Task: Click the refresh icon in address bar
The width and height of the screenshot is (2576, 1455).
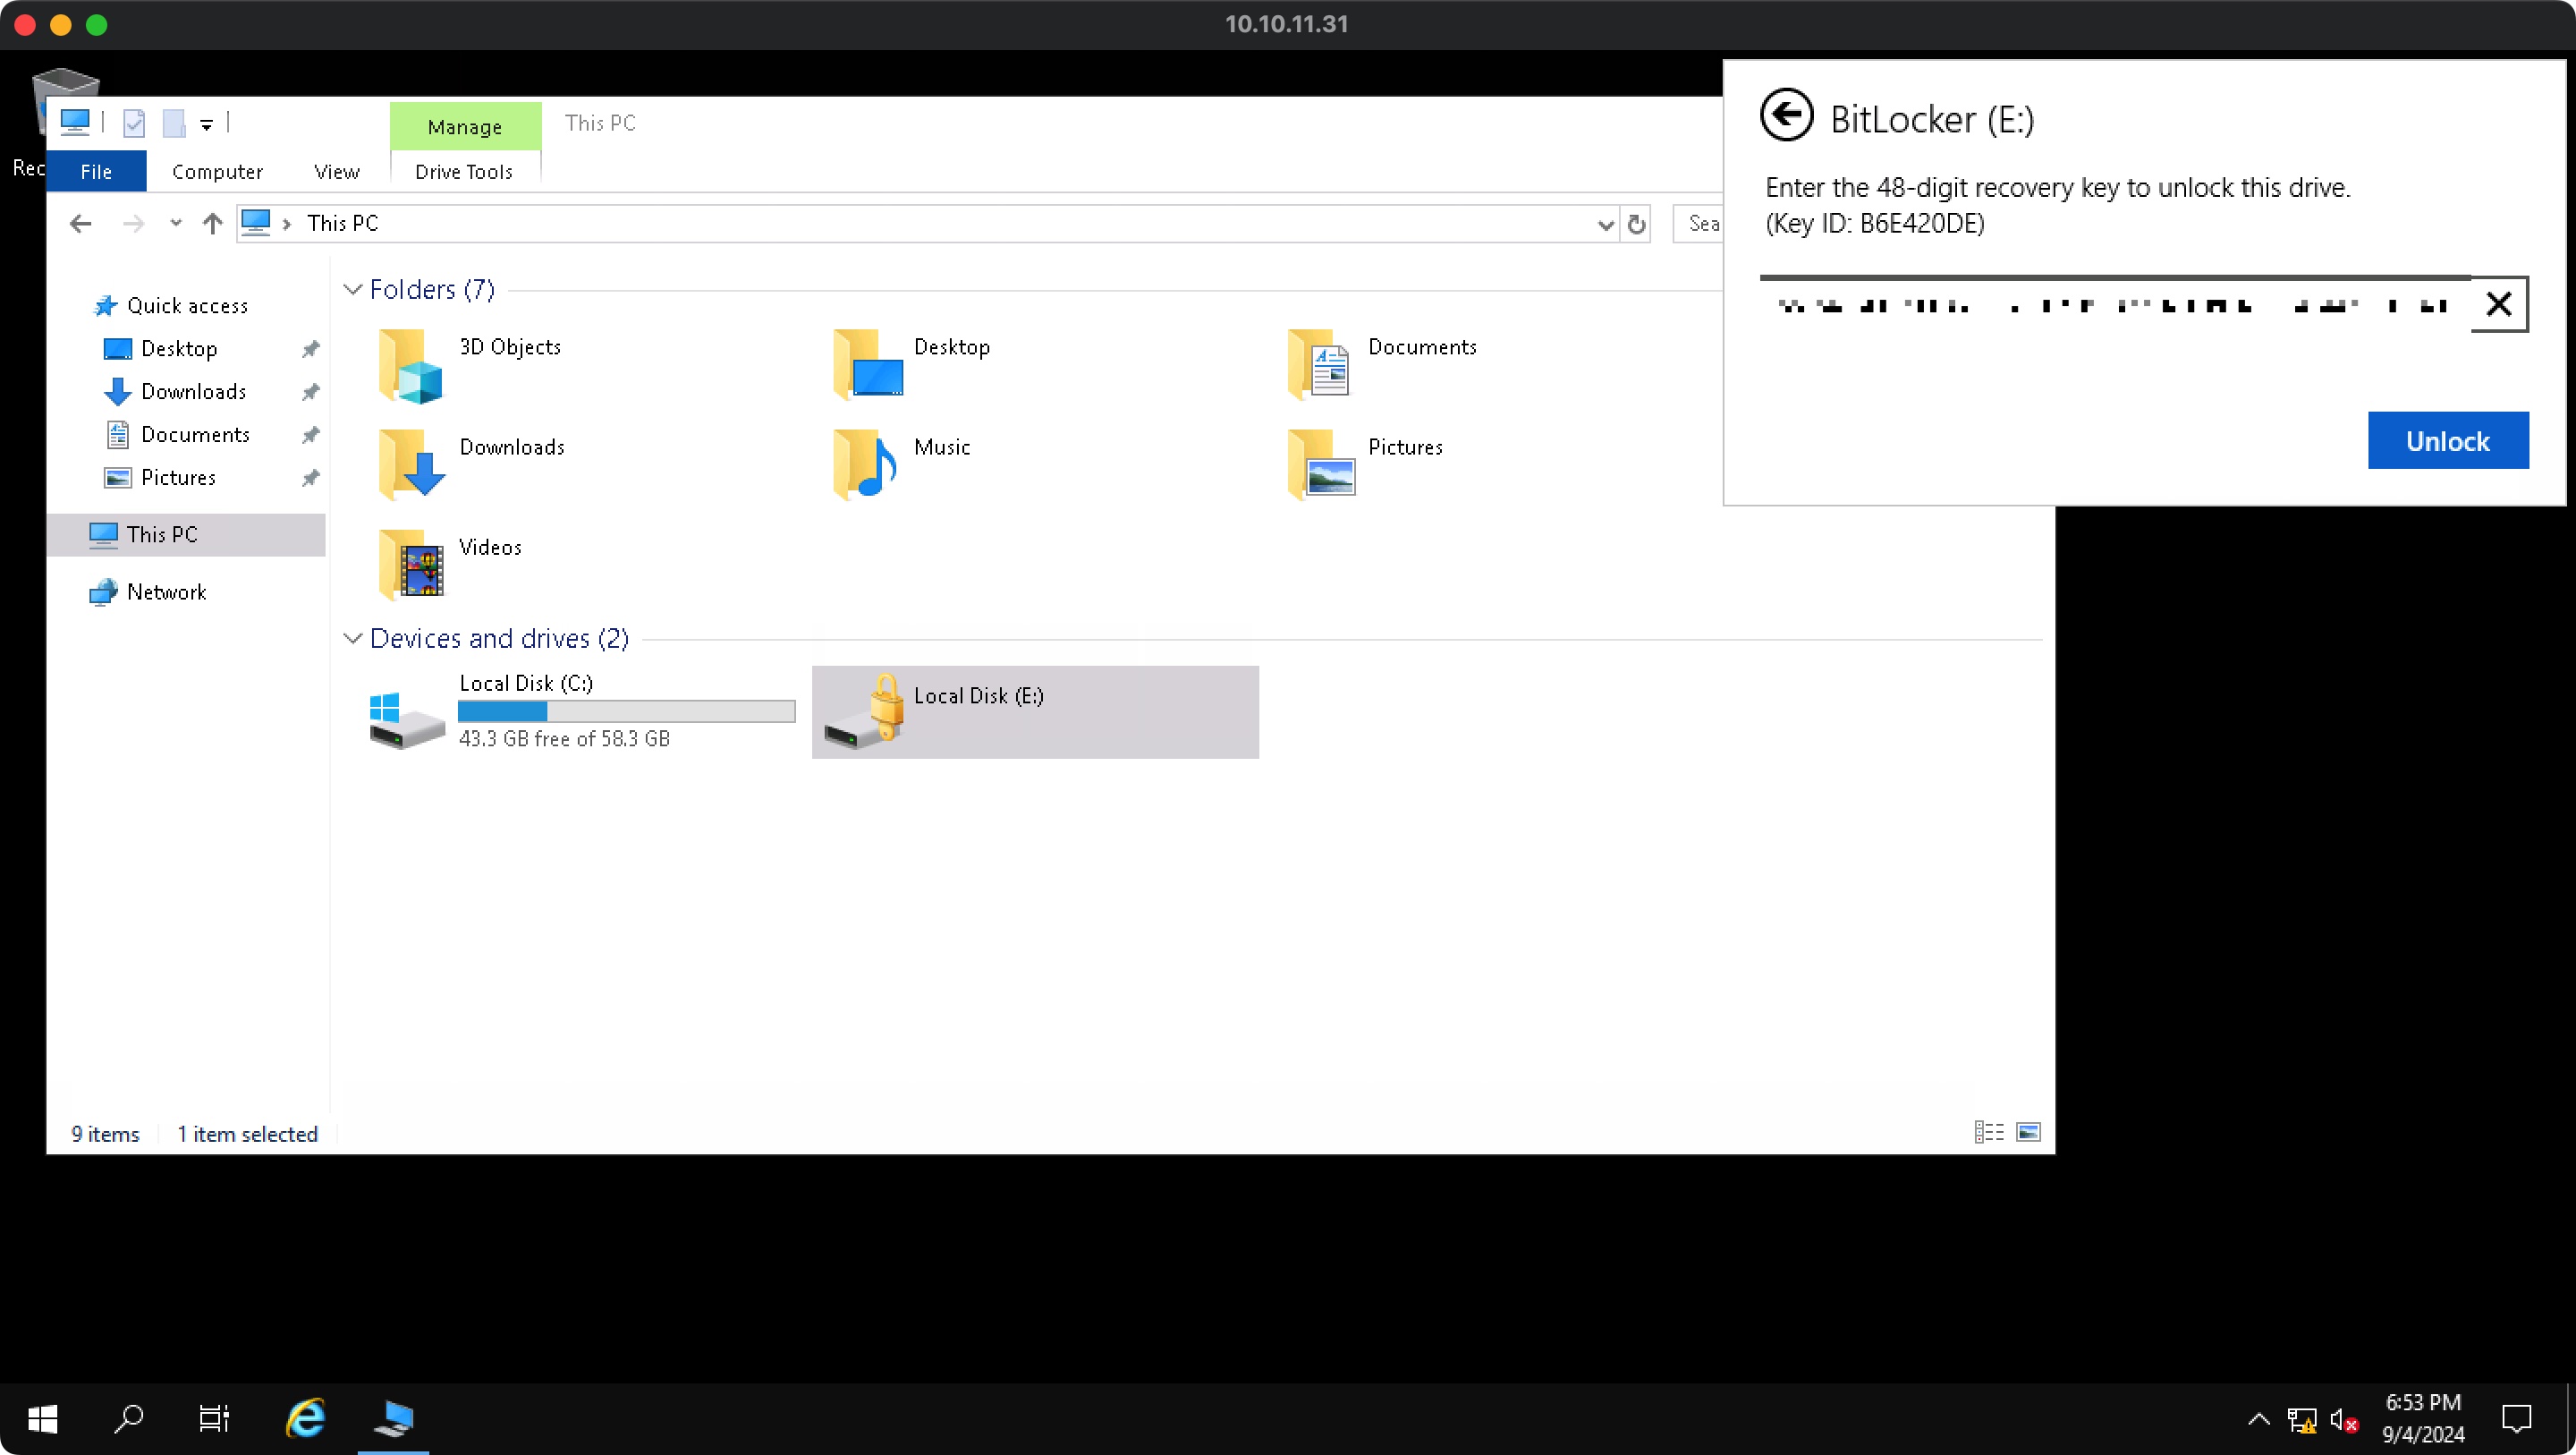Action: [1636, 224]
